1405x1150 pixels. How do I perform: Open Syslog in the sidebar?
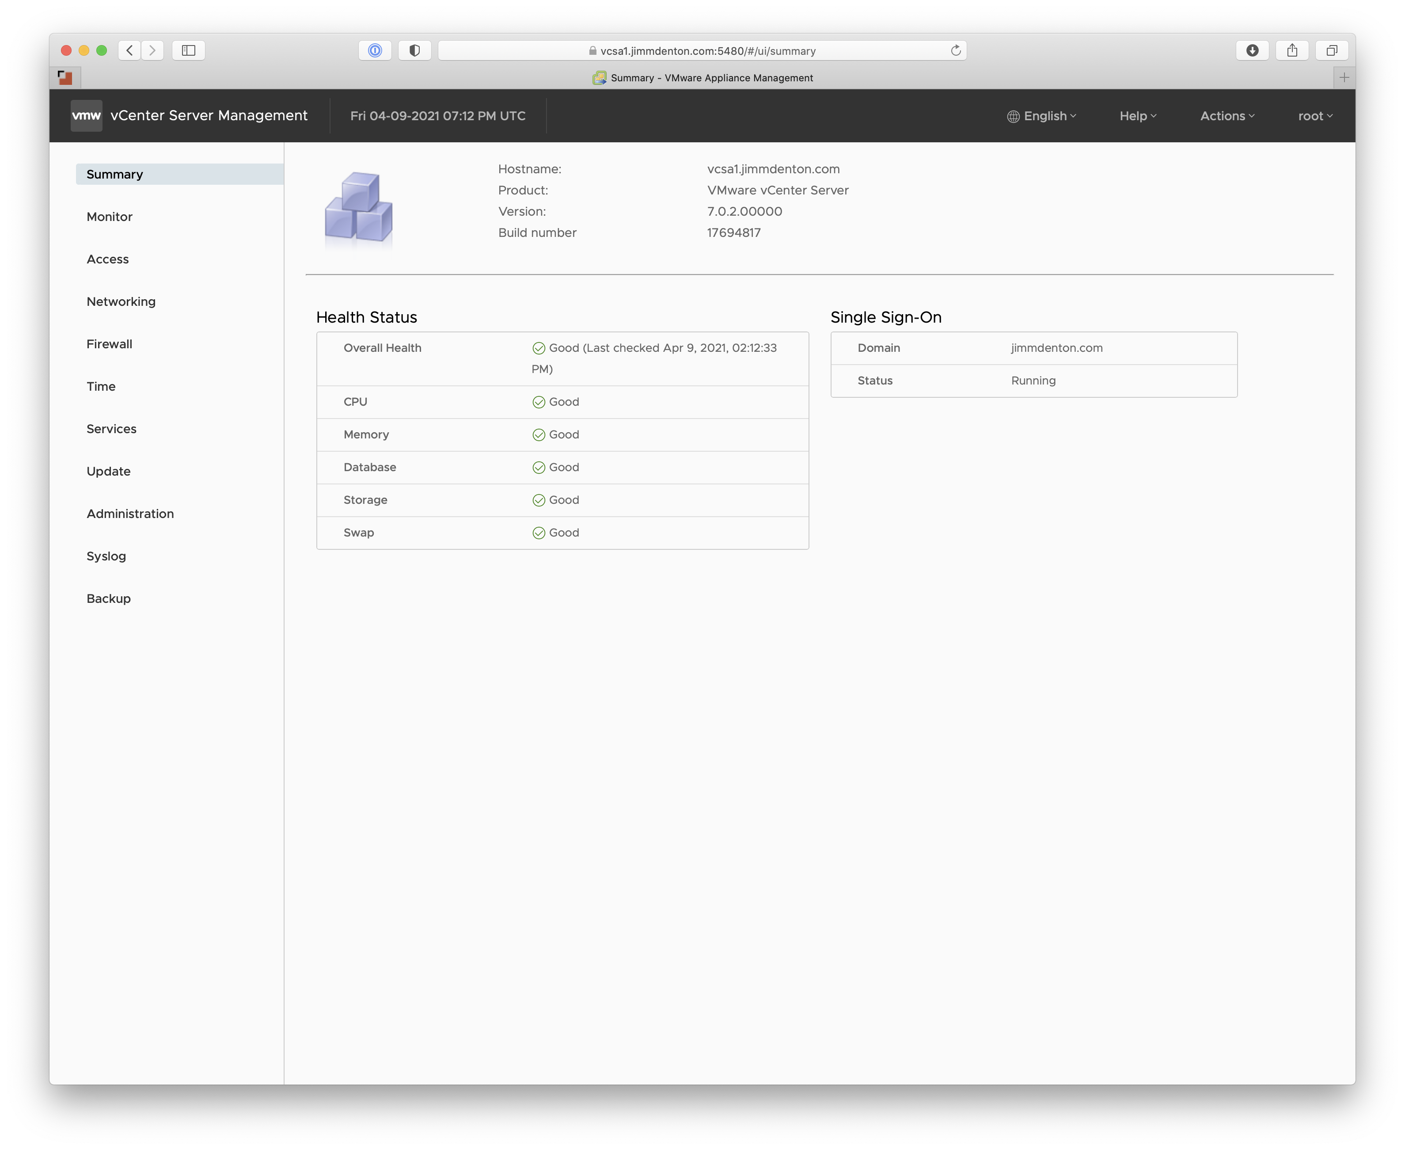click(x=106, y=556)
